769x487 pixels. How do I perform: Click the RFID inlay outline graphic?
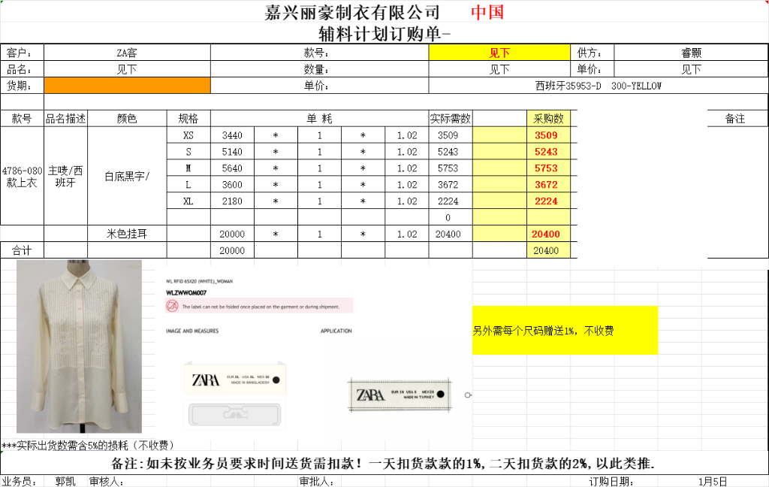[235, 414]
